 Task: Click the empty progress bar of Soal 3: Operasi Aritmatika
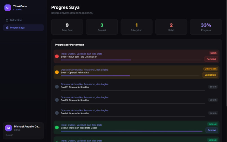(133, 103)
